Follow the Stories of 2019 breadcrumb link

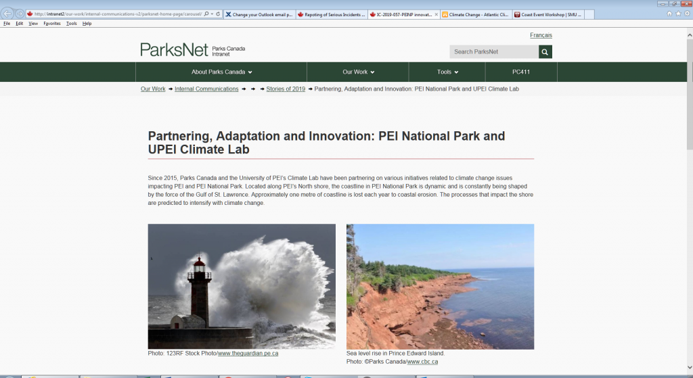(x=286, y=89)
